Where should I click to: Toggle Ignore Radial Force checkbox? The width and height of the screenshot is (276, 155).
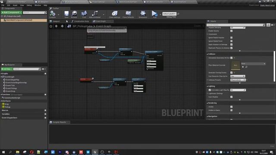click(232, 41)
